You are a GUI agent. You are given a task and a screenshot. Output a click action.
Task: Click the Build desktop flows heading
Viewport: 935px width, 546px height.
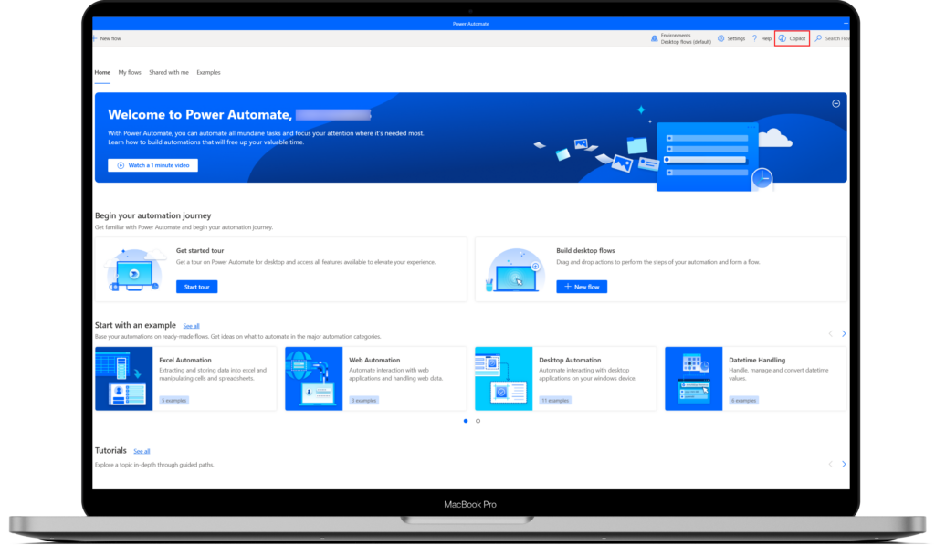(585, 251)
